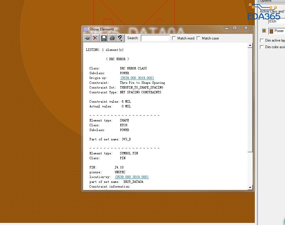The image size is (285, 225).
Task: Click inside the Search input field
Action: [x=155, y=38]
